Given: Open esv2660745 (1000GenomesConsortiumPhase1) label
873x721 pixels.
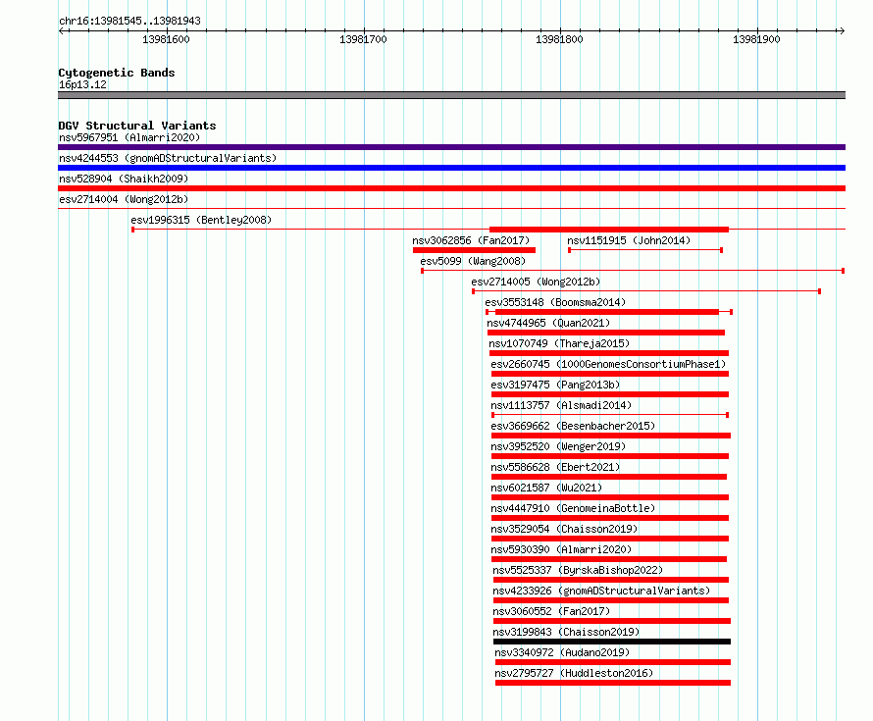Looking at the screenshot, I should (608, 364).
